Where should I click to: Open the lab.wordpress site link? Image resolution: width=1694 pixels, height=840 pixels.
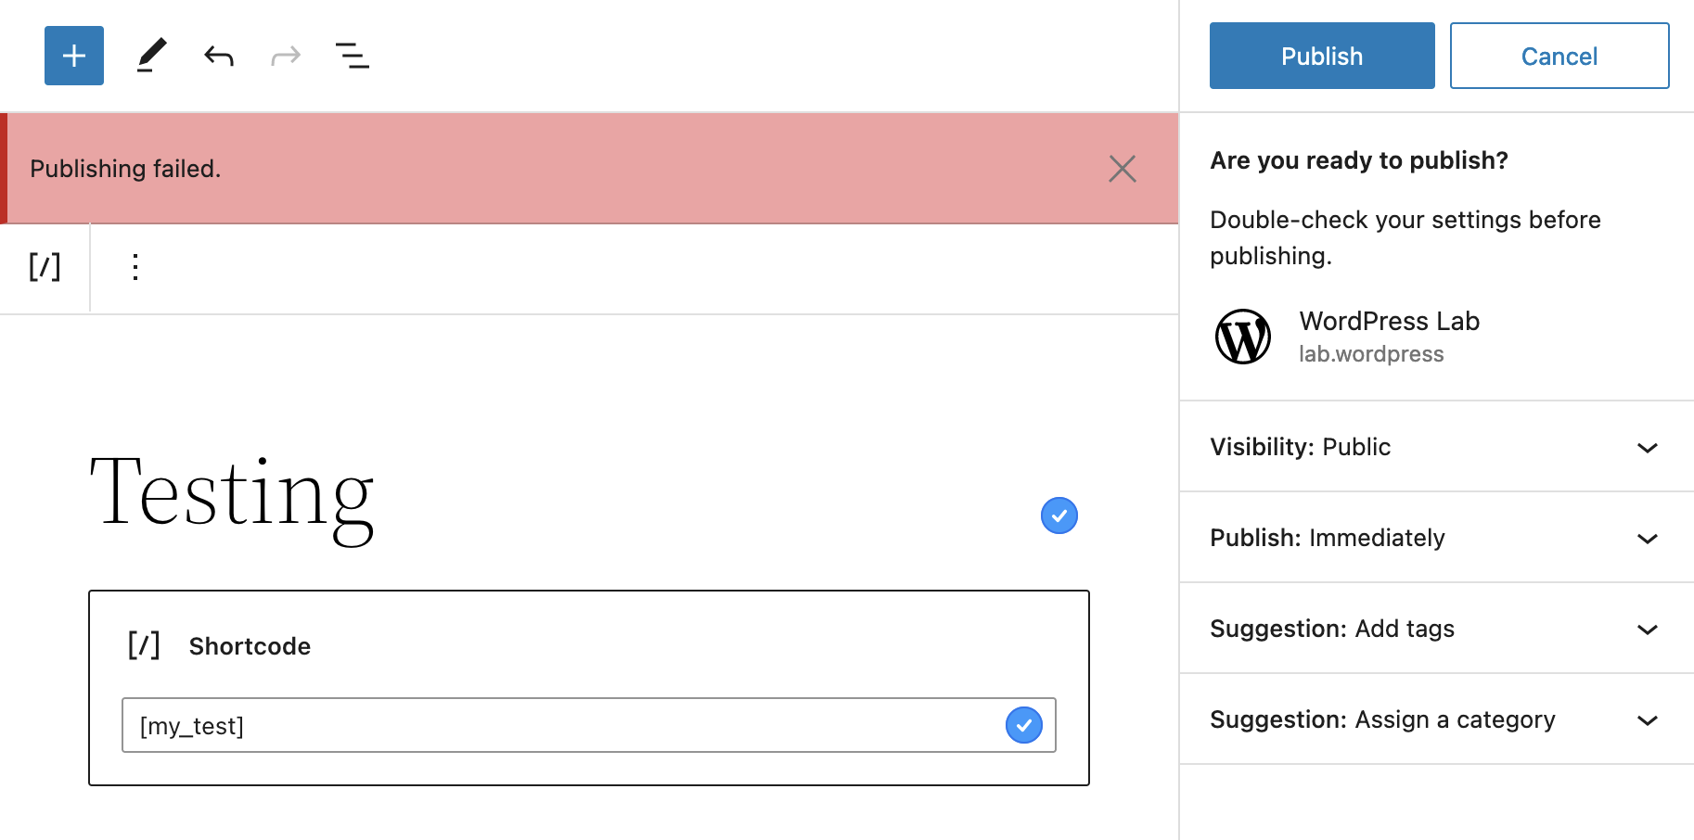coord(1371,354)
